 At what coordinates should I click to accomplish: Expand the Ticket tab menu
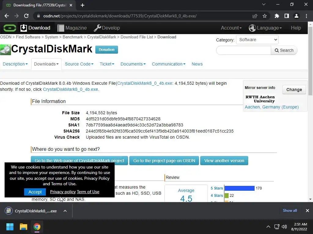[x=107, y=64]
